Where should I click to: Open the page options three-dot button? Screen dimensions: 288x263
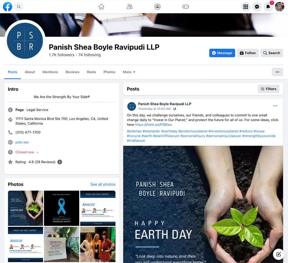[x=277, y=72]
